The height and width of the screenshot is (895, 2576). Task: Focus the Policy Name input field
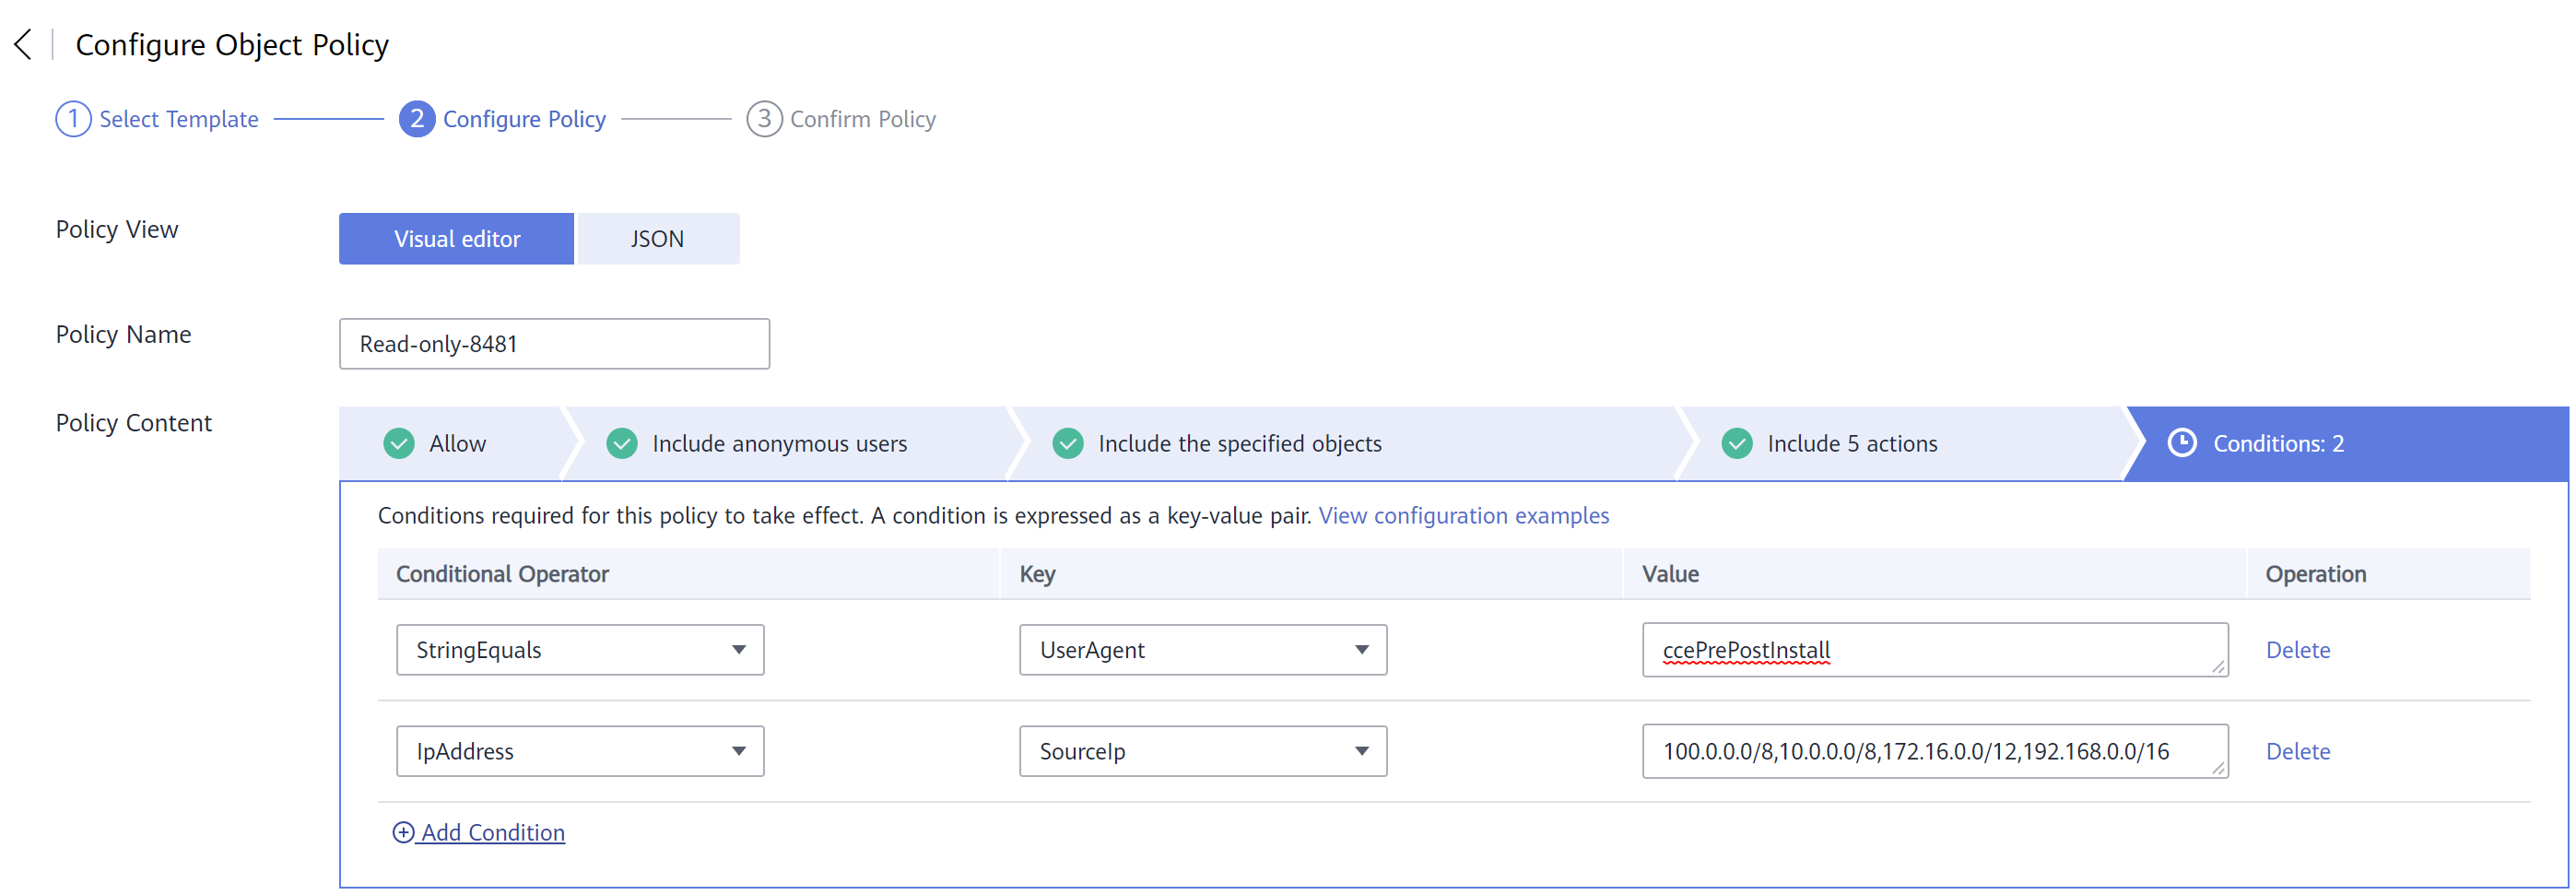(554, 344)
